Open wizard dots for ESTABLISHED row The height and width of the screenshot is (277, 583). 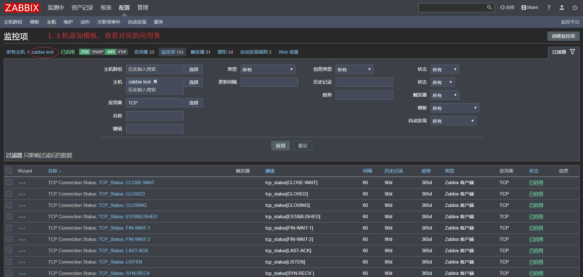(22, 217)
